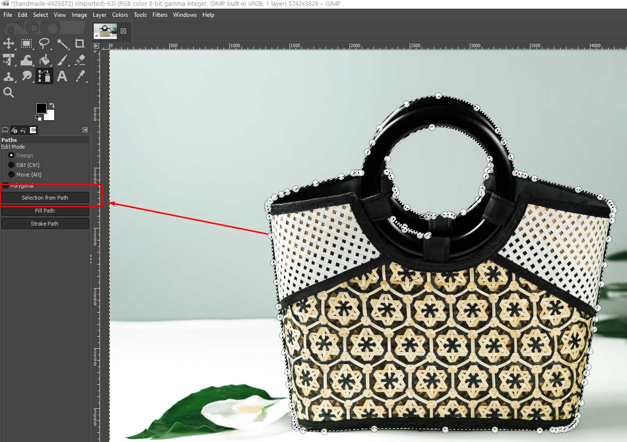This screenshot has height=442, width=627.
Task: Set path Edit Mode to Edit (Ctrl)
Action: 12,164
